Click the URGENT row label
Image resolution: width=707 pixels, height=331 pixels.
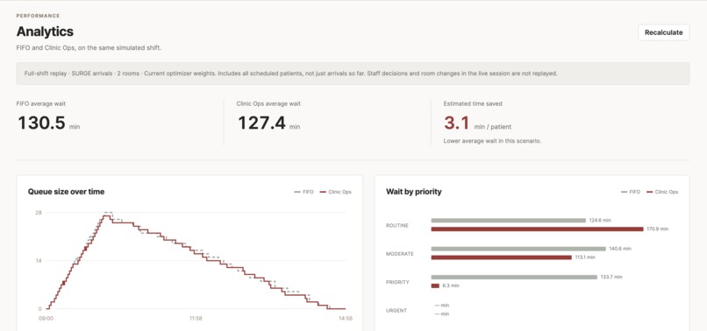coord(396,310)
